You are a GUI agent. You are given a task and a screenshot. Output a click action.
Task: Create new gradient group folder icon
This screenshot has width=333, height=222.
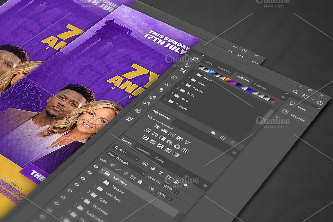(213, 133)
